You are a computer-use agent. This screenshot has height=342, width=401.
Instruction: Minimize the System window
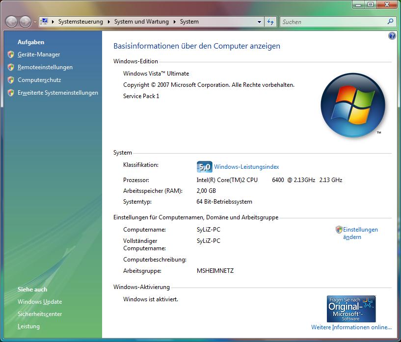coord(358,4)
